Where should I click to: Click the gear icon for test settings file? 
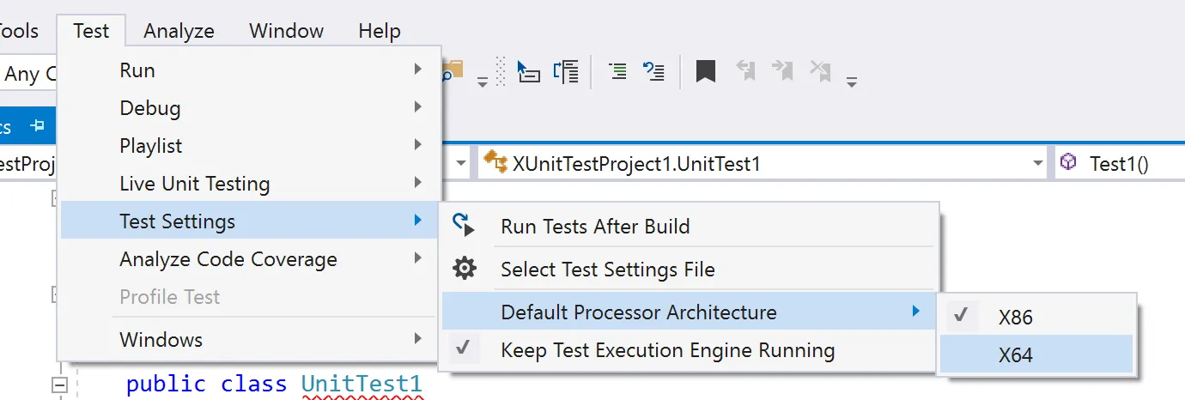464,269
